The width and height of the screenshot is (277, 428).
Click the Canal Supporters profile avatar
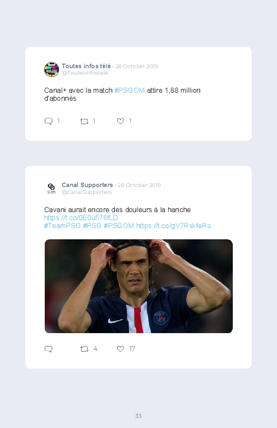click(x=52, y=188)
